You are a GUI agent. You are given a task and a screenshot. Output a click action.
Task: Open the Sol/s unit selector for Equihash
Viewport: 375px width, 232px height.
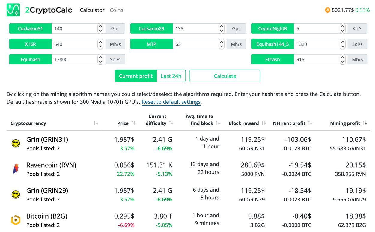pyautogui.click(x=115, y=59)
